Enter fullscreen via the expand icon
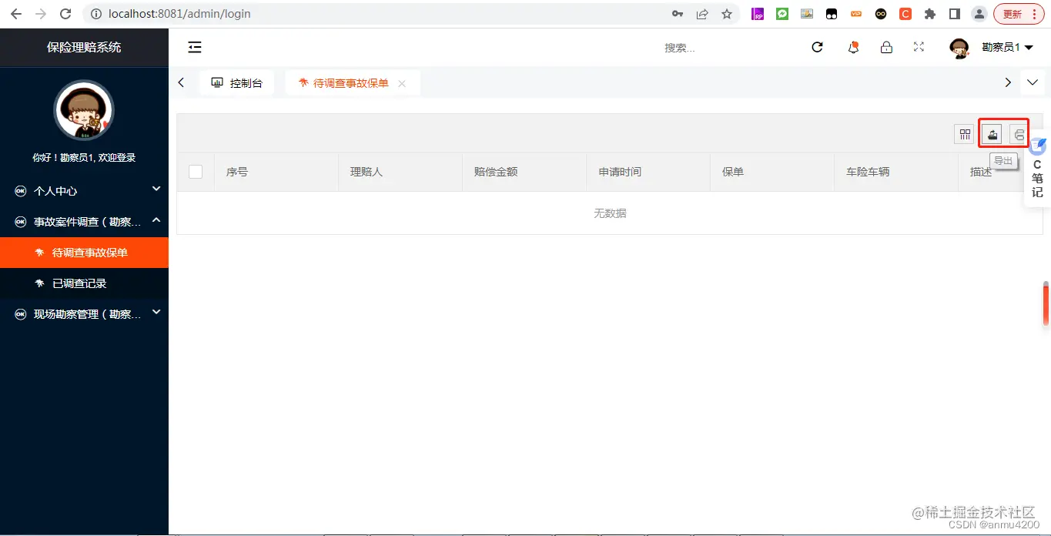The image size is (1051, 536). pyautogui.click(x=919, y=47)
